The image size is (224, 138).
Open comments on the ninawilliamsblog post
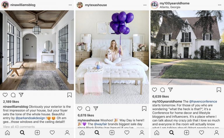[x=13, y=95]
